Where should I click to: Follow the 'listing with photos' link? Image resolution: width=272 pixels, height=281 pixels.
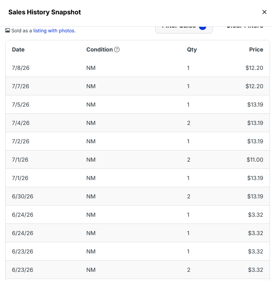[x=54, y=31]
